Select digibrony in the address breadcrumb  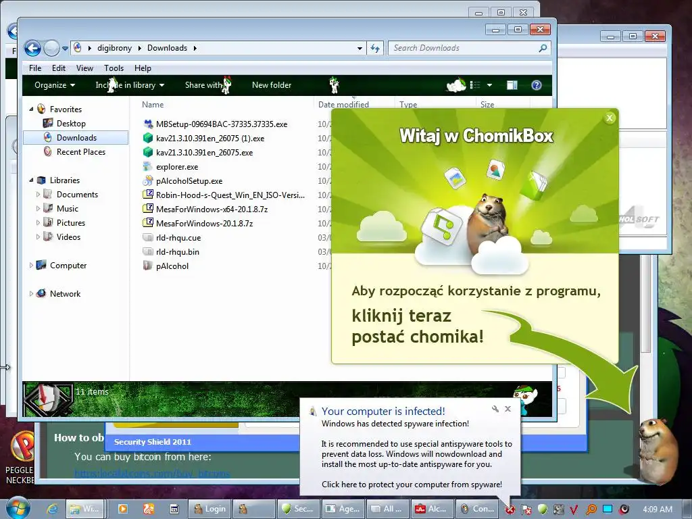[x=114, y=48]
